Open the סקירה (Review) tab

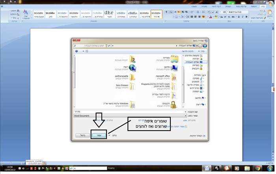[x=204, y=6]
